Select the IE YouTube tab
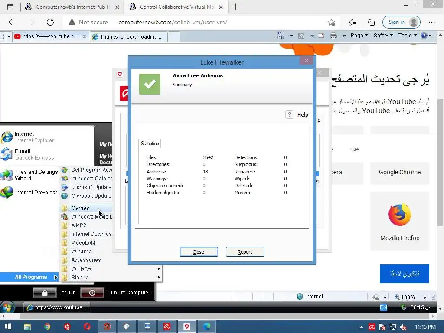 pyautogui.click(x=50, y=36)
